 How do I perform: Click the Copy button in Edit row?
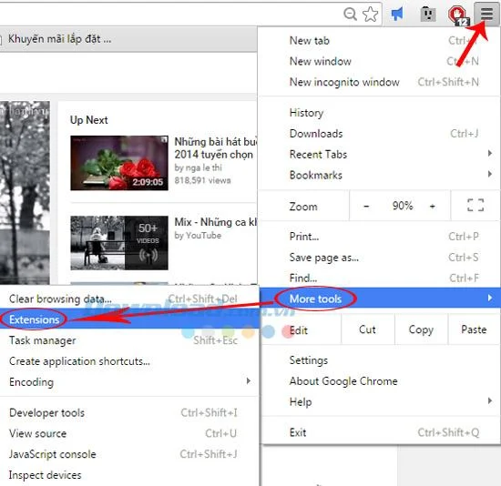pyautogui.click(x=421, y=329)
